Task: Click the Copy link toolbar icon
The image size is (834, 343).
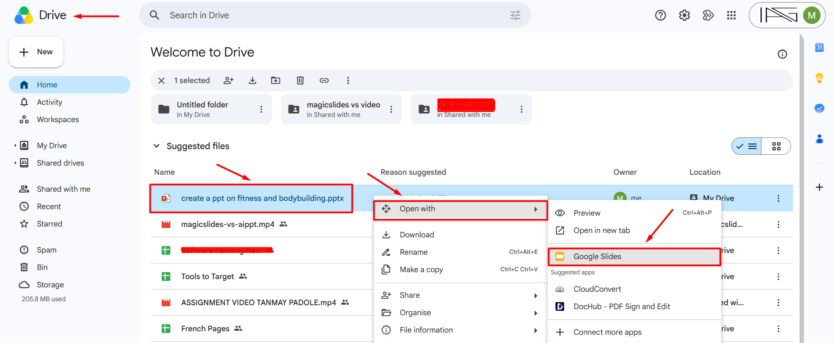Action: pyautogui.click(x=324, y=80)
